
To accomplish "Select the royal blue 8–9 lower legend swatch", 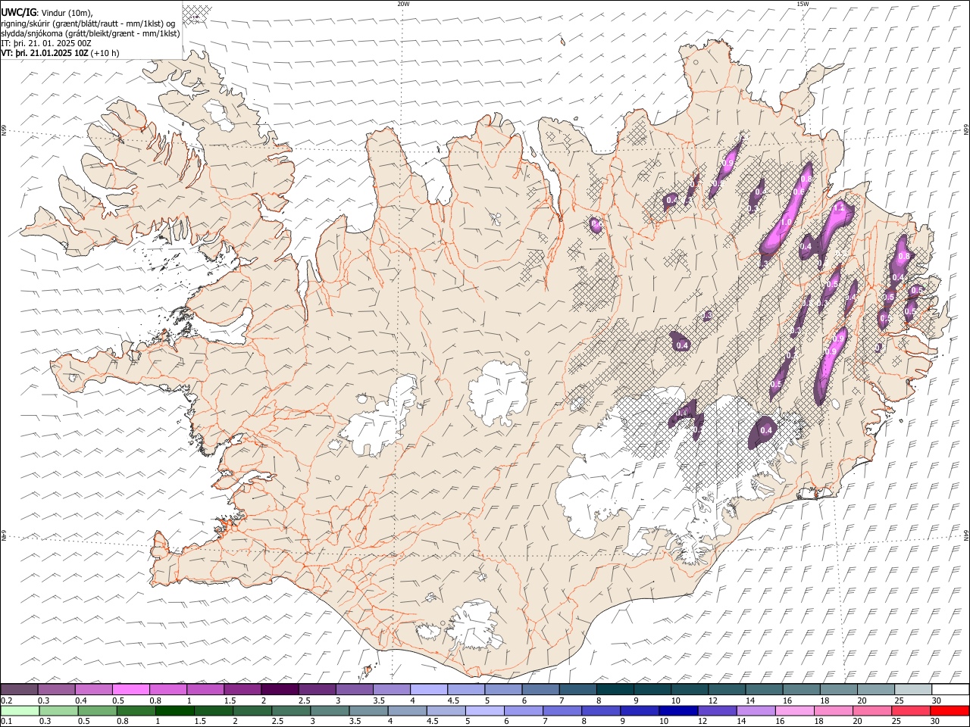I will pyautogui.click(x=601, y=711).
